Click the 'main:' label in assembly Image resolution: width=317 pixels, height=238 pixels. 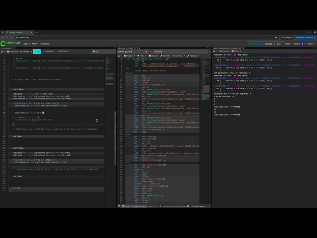(x=129, y=73)
